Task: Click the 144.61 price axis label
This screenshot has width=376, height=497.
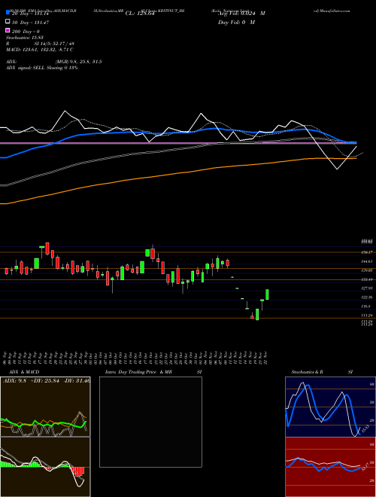Action: (x=366, y=261)
